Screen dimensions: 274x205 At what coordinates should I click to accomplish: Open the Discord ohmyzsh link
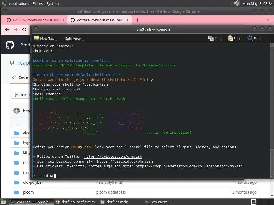click(125, 161)
